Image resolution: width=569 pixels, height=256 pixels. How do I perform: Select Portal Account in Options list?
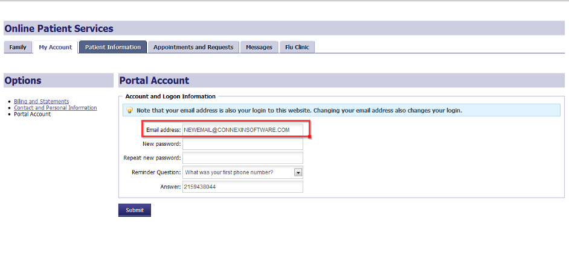coord(32,114)
